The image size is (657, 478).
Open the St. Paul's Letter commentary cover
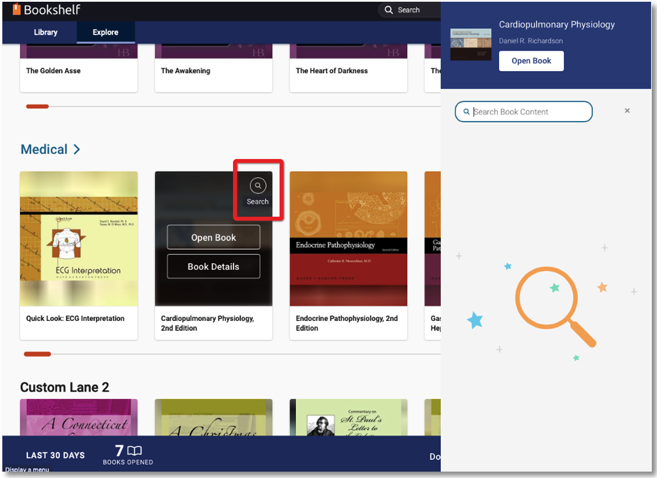coord(348,417)
